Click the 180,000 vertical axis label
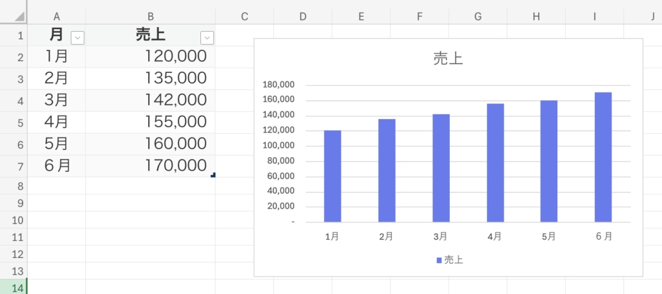The height and width of the screenshot is (294, 662). [x=279, y=85]
